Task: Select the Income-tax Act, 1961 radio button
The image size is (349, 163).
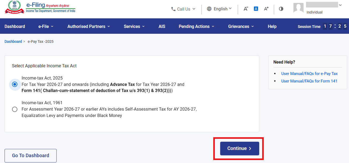Action: point(15,109)
